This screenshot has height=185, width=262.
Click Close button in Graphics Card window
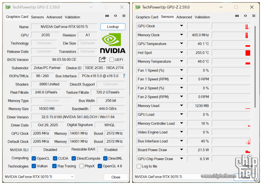[x=116, y=177]
